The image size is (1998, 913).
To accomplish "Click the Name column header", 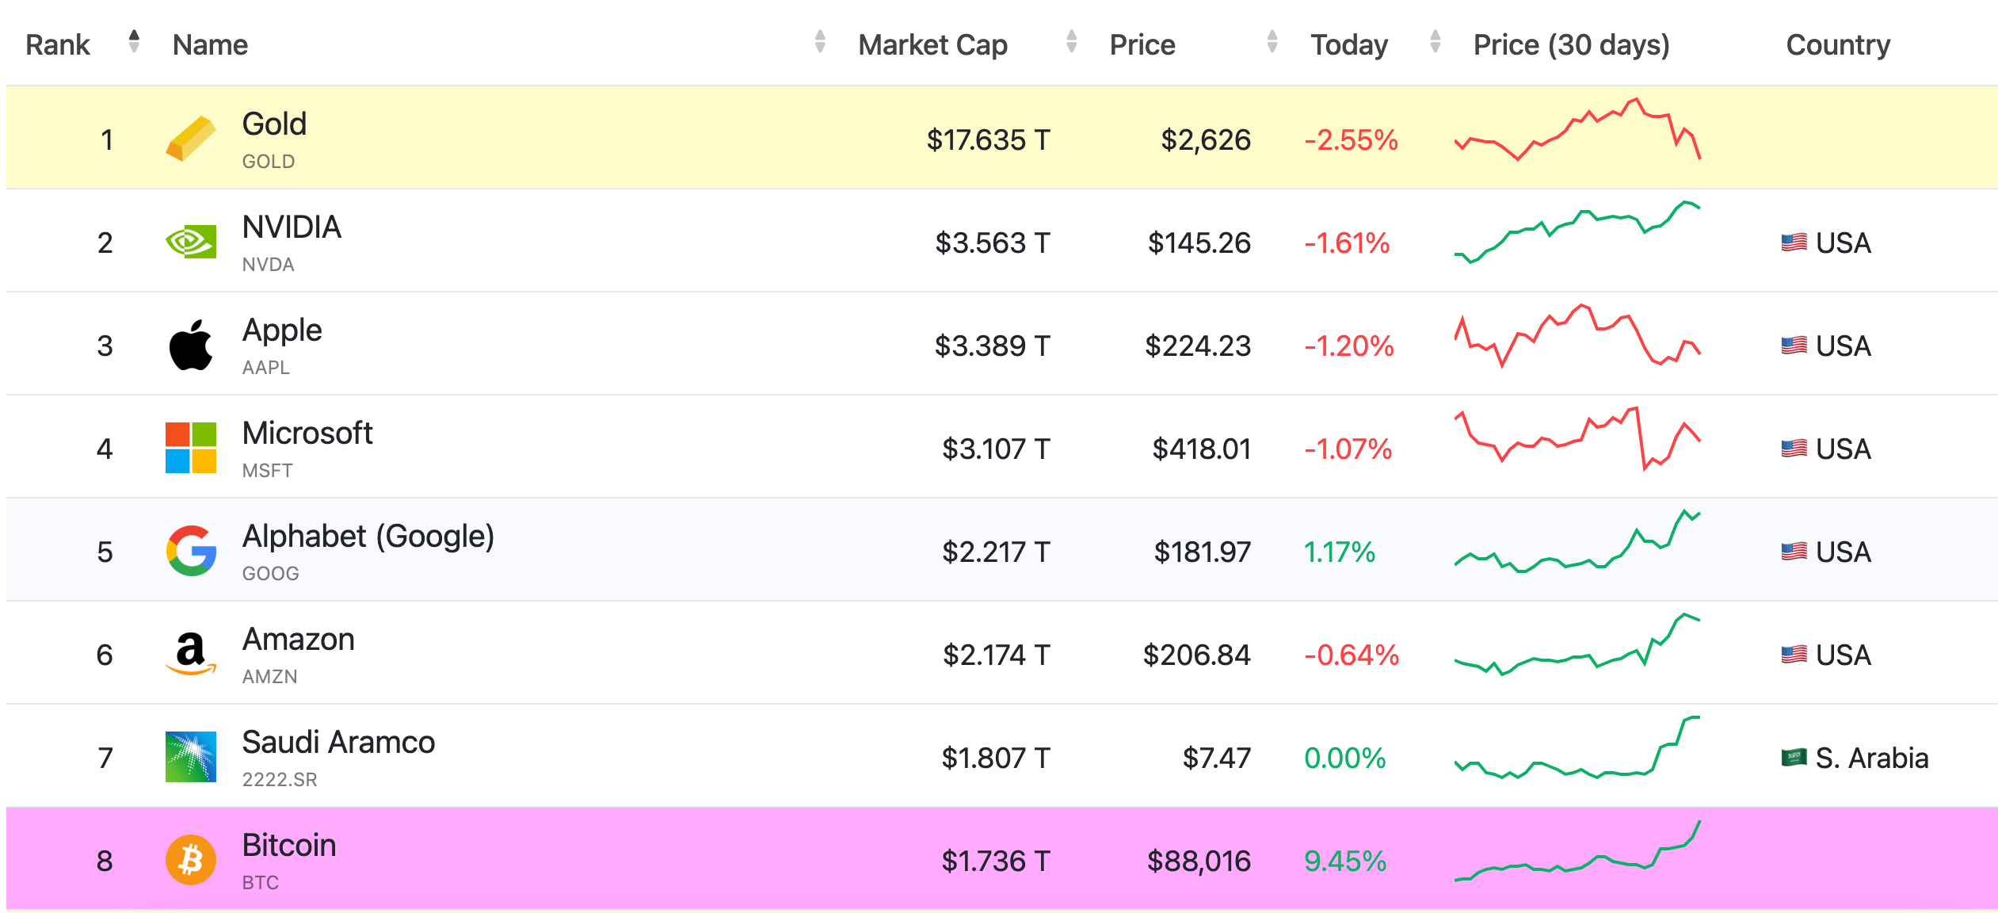I will tap(210, 44).
